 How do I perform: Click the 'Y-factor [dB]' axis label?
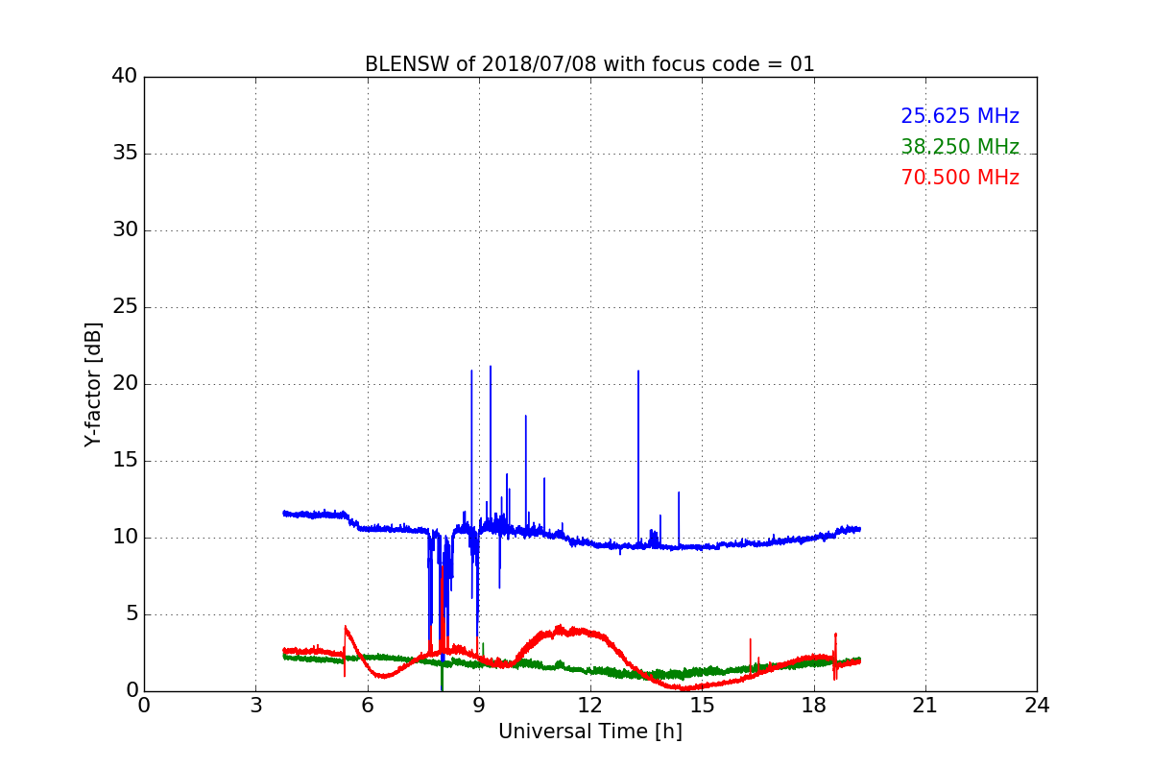(93, 384)
